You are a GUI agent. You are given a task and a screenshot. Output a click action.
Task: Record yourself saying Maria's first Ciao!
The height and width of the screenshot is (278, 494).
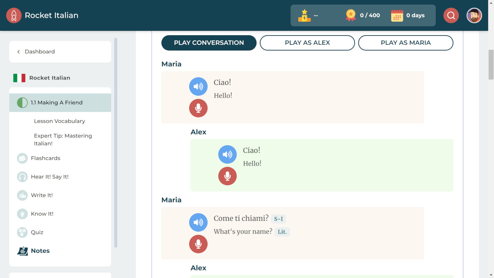pyautogui.click(x=198, y=108)
